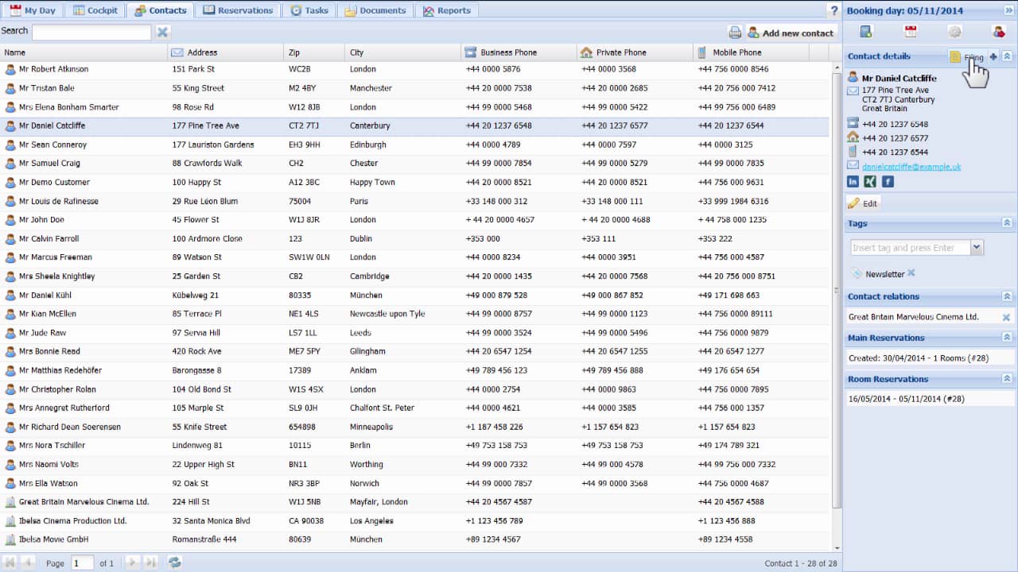Viewport: 1018px width, 572px height.
Task: Go to previous page arrow
Action: point(28,562)
